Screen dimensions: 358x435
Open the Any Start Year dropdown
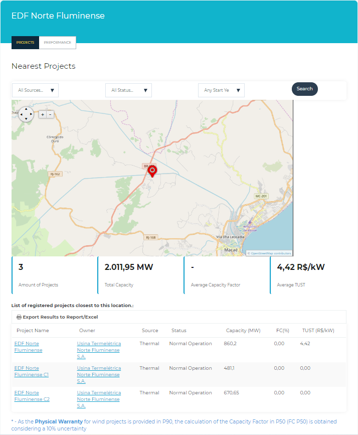tap(221, 90)
